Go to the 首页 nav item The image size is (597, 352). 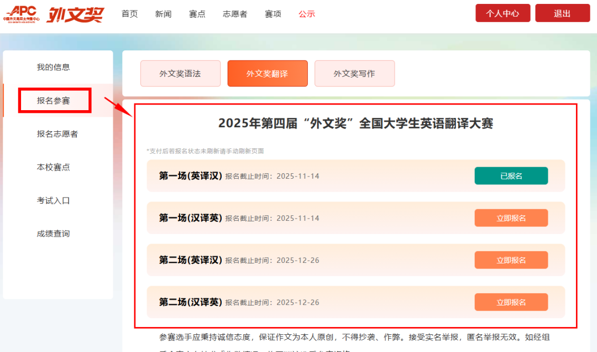click(x=129, y=14)
